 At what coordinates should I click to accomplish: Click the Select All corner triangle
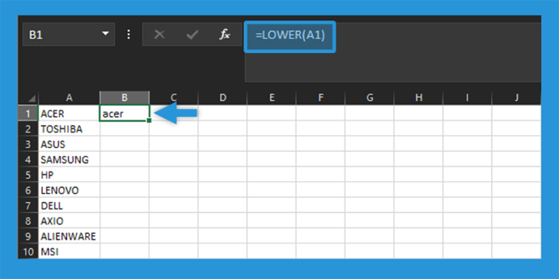point(32,99)
